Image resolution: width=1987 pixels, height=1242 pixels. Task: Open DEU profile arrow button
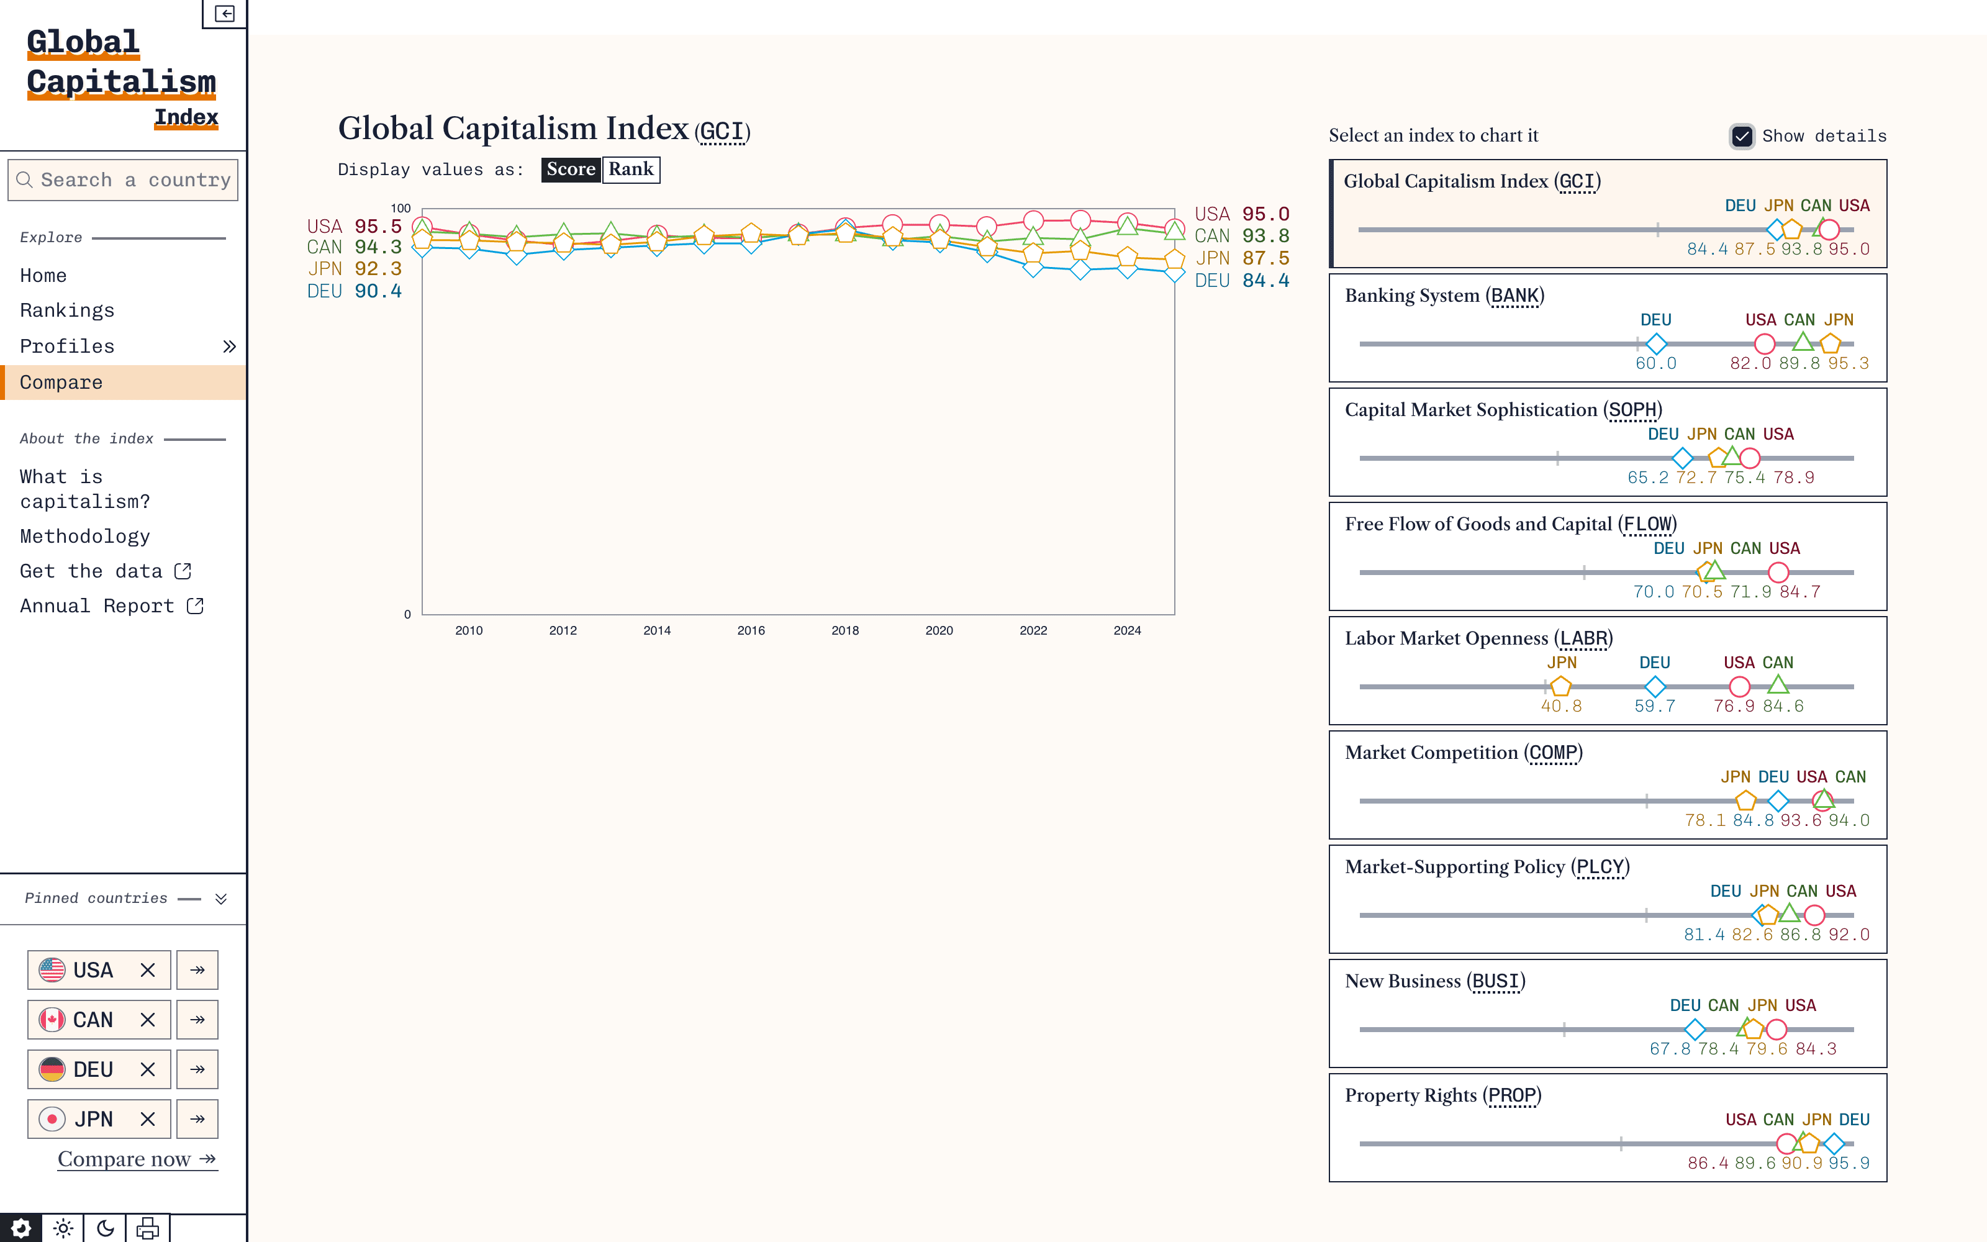coord(197,1069)
